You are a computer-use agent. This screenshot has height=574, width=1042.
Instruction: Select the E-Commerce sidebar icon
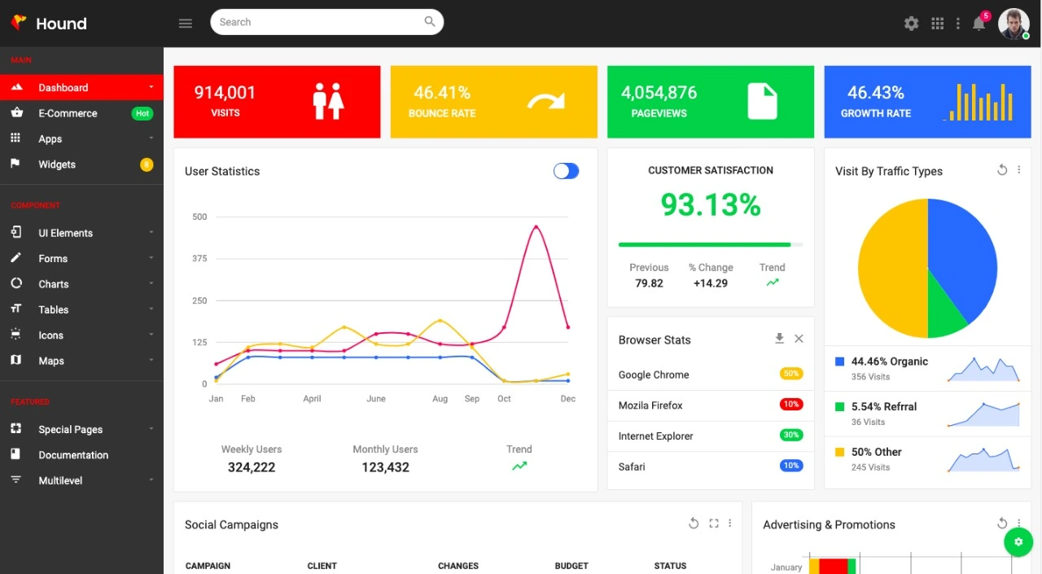[18, 113]
